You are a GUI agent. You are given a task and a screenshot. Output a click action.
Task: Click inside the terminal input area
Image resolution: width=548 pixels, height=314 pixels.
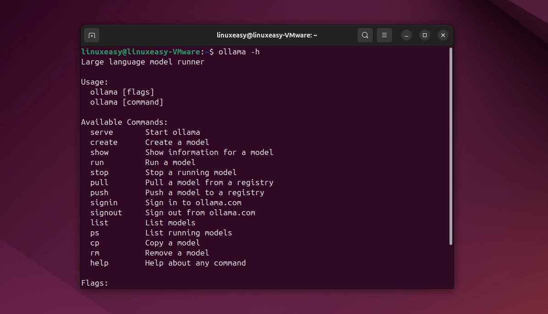point(266,183)
